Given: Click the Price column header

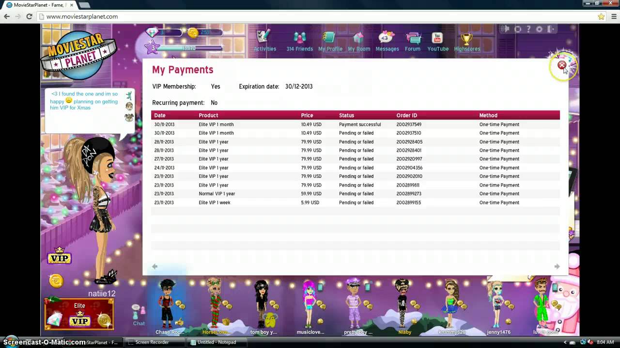Looking at the screenshot, I should [307, 116].
